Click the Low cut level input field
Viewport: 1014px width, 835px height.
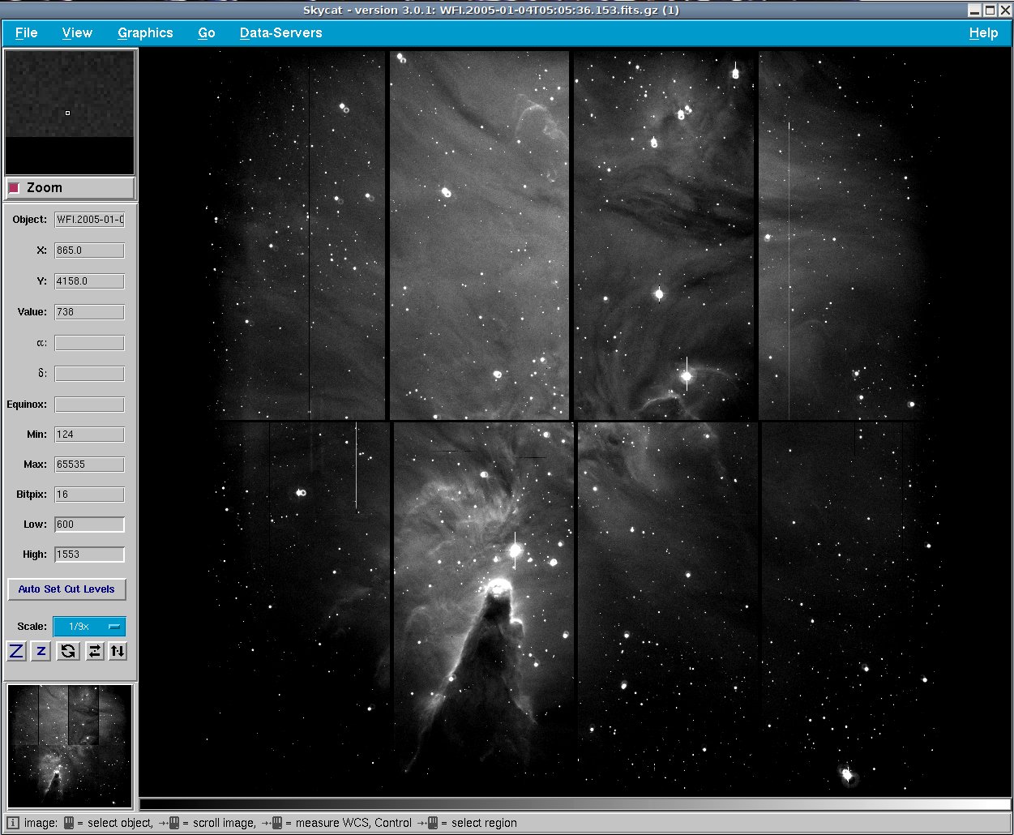[x=89, y=525]
